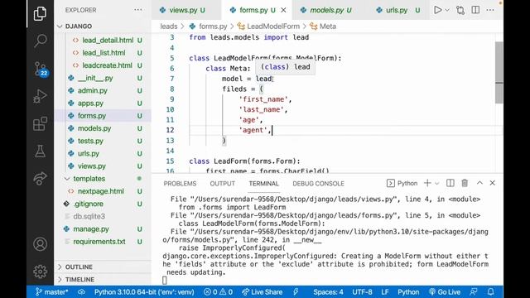Screen dimensions: 530x298
Task: Open the Live Share view in activity bar
Action: (x=40, y=178)
